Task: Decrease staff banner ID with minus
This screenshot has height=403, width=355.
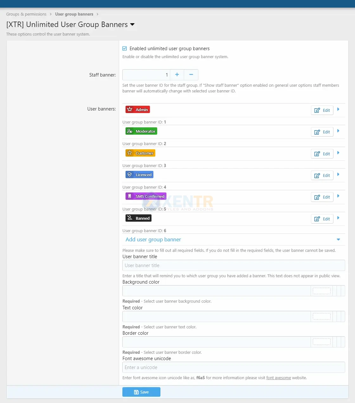Action: (191, 75)
